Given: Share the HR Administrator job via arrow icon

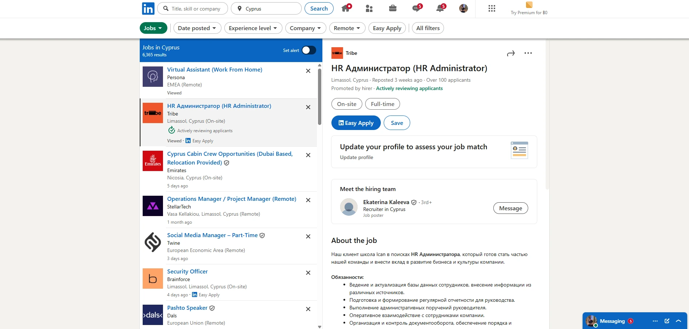Looking at the screenshot, I should [x=511, y=53].
